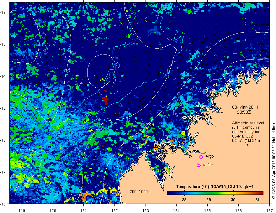Click the 'Altimetric sealevel' text line

click(248, 123)
